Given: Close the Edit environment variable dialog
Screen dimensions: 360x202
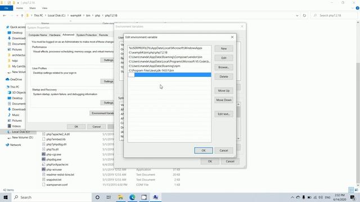Looking at the screenshot, I should [x=232, y=37].
